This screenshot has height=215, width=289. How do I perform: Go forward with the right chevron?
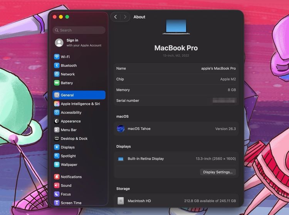point(125,17)
